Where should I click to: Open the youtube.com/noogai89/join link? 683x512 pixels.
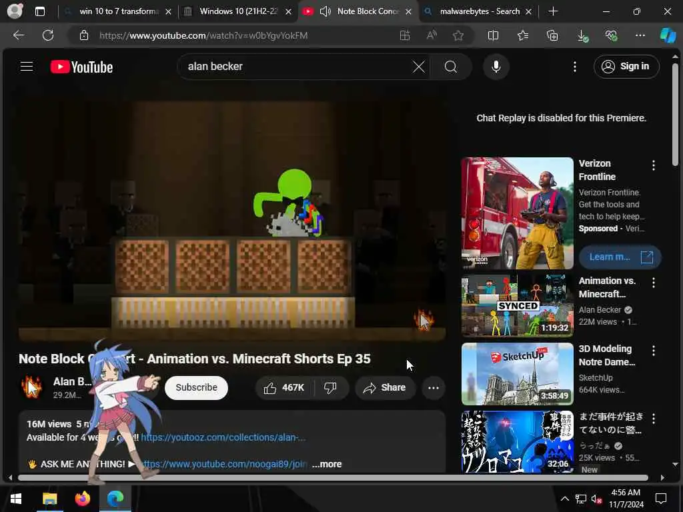pyautogui.click(x=225, y=464)
